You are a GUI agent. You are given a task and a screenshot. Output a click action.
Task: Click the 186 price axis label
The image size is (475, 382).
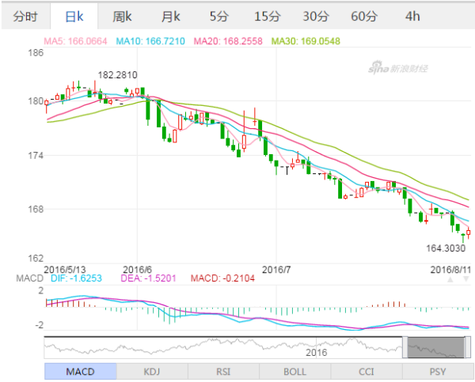tap(36, 53)
